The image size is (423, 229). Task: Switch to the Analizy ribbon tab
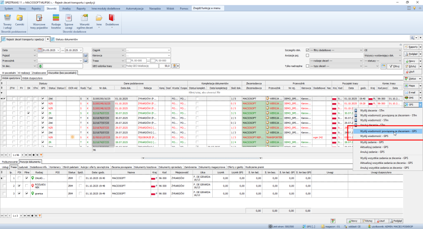67,8
